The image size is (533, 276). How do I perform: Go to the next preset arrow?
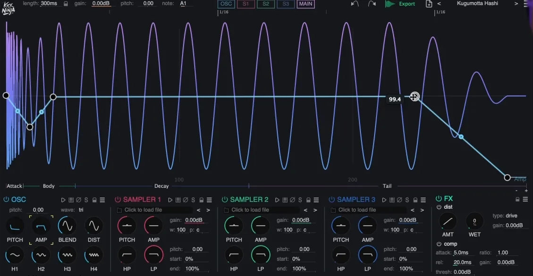(x=516, y=4)
